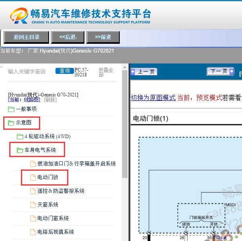Click document icon beside 遥控& 防盗警报系统
The image size is (242, 241).
pyautogui.click(x=33, y=191)
